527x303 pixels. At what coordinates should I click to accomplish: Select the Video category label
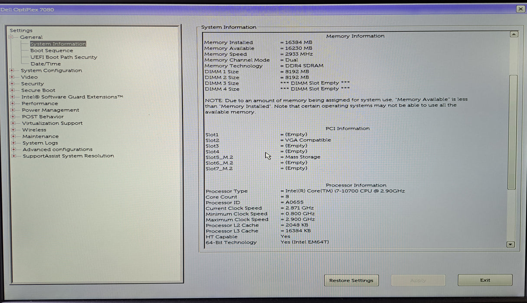point(29,77)
